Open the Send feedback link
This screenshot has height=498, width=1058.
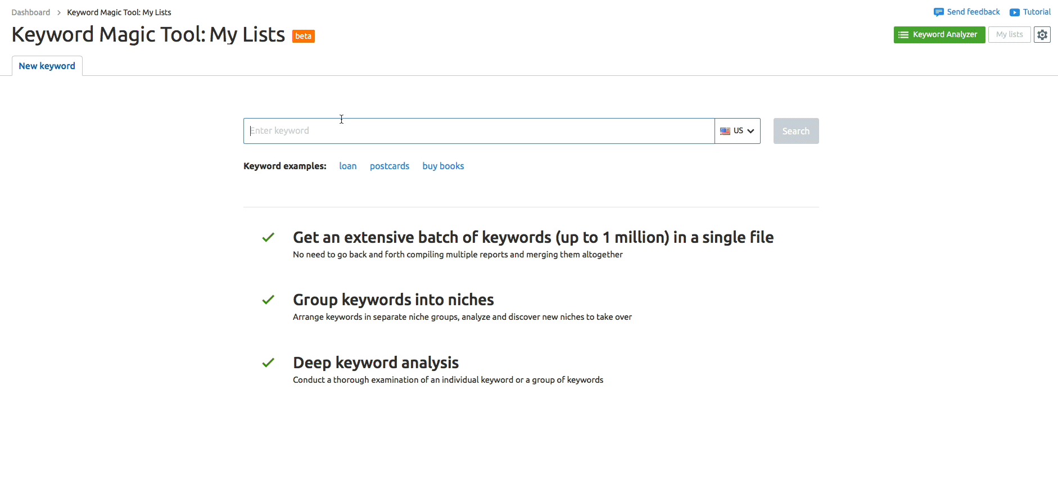973,12
